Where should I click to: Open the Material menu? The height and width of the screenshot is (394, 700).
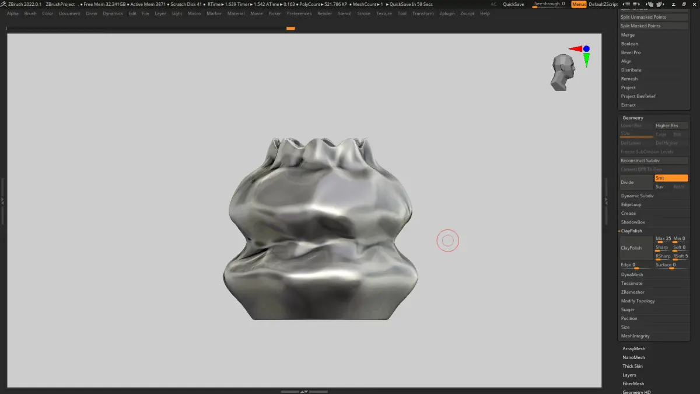tap(236, 13)
